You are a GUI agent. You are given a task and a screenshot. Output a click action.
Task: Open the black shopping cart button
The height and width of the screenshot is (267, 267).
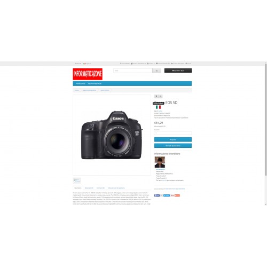click(178, 70)
